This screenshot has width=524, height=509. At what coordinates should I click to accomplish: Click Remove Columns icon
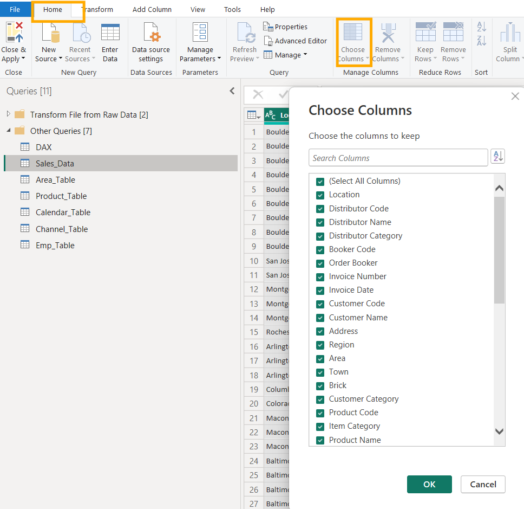click(x=388, y=33)
